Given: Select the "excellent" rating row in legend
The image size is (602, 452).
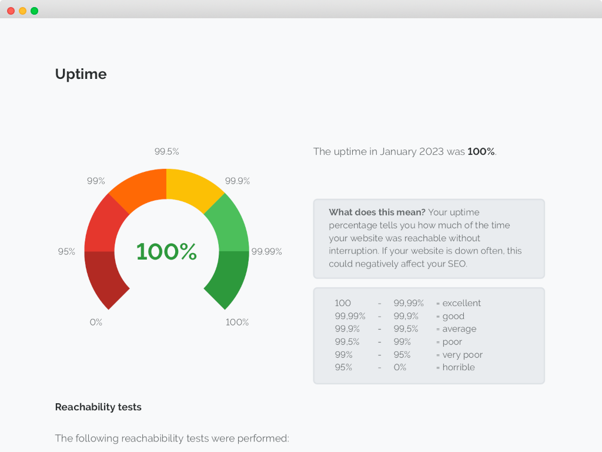Looking at the screenshot, I should click(x=408, y=303).
